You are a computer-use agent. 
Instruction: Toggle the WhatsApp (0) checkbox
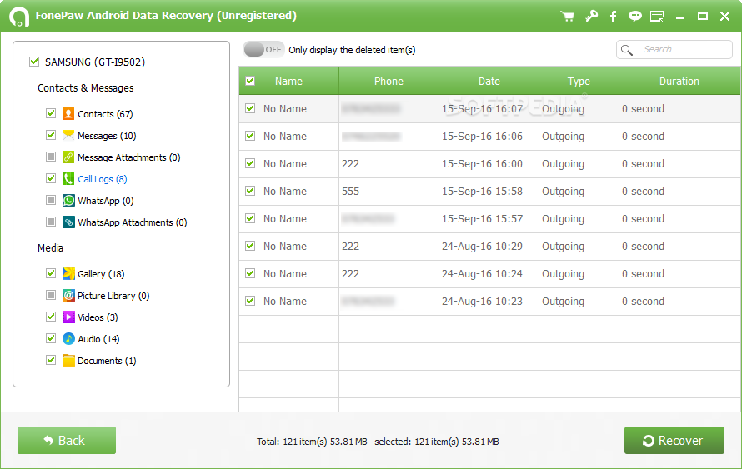point(51,200)
